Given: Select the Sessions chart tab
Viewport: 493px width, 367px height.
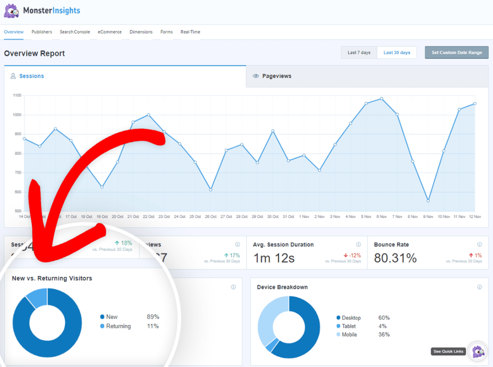Looking at the screenshot, I should (125, 76).
